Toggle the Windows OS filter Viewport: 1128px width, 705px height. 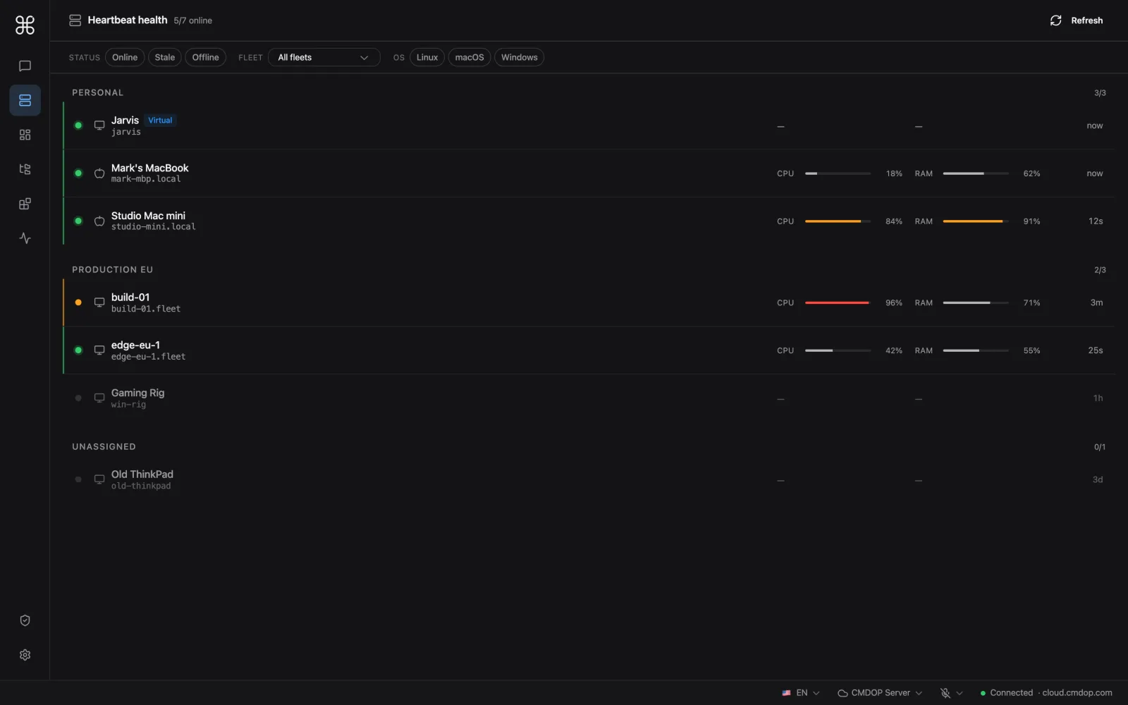[x=519, y=57]
